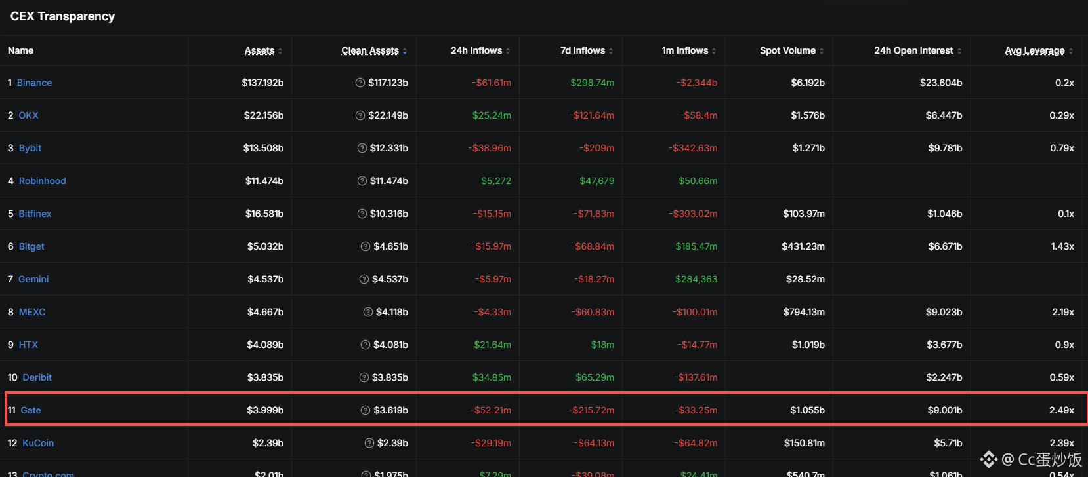Click the Clean Assets header label
Image resolution: width=1088 pixels, height=477 pixels.
(x=370, y=50)
